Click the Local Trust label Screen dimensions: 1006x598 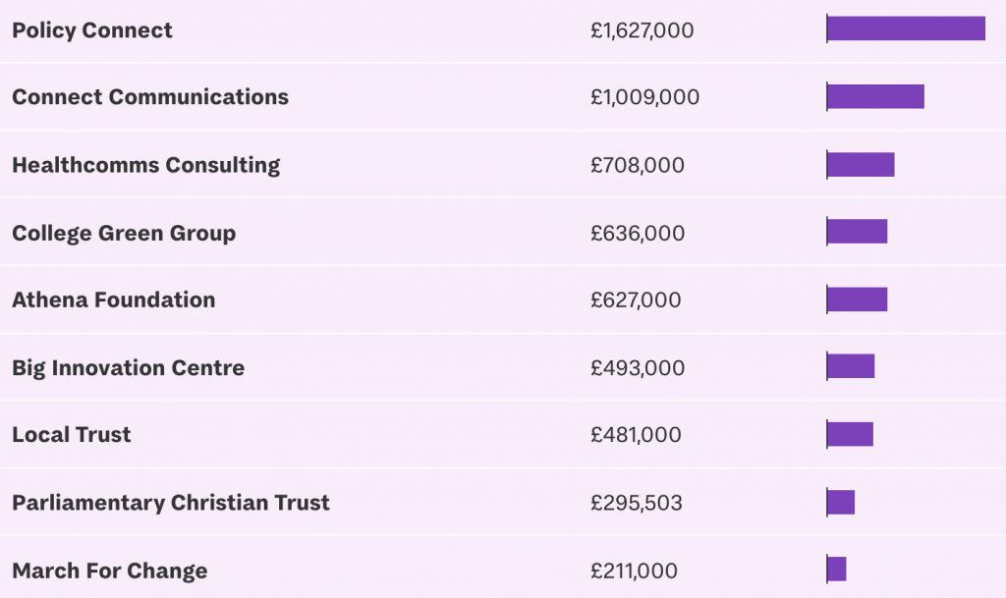(x=71, y=435)
